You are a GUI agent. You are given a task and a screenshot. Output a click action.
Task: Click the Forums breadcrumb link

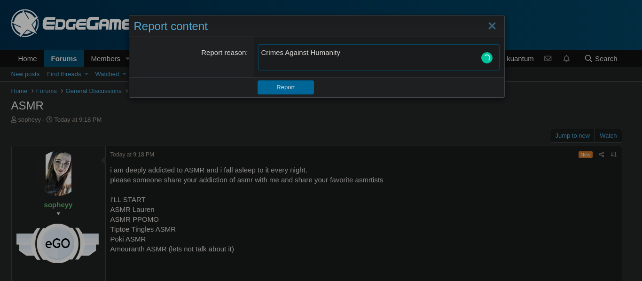coord(47,91)
